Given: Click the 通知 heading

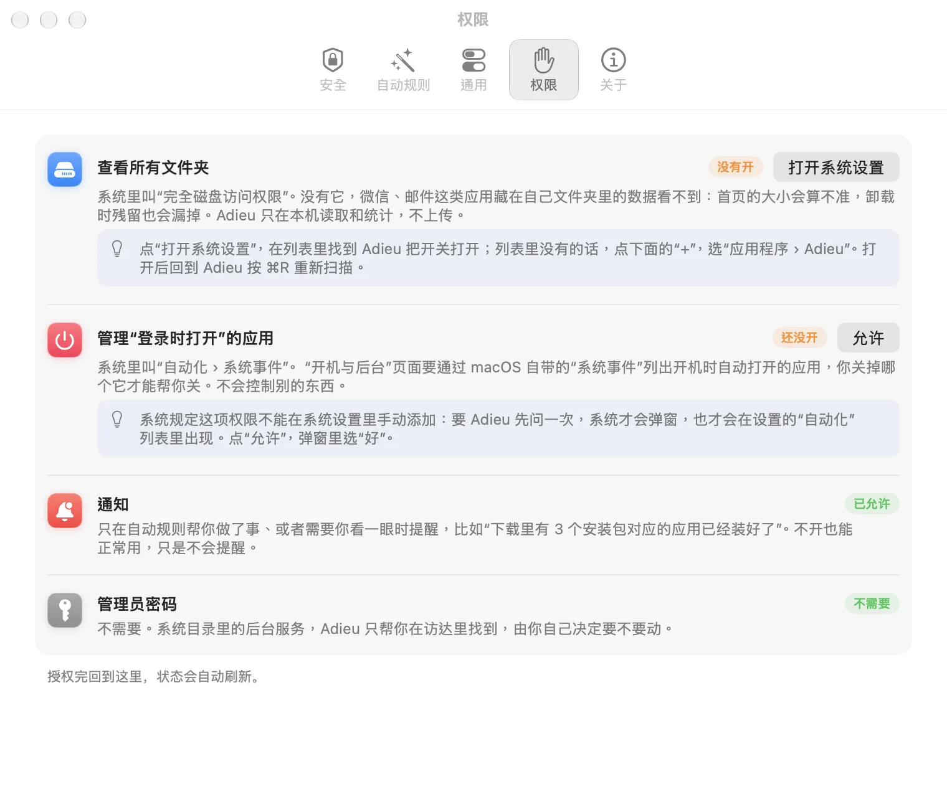Looking at the screenshot, I should pos(113,504).
